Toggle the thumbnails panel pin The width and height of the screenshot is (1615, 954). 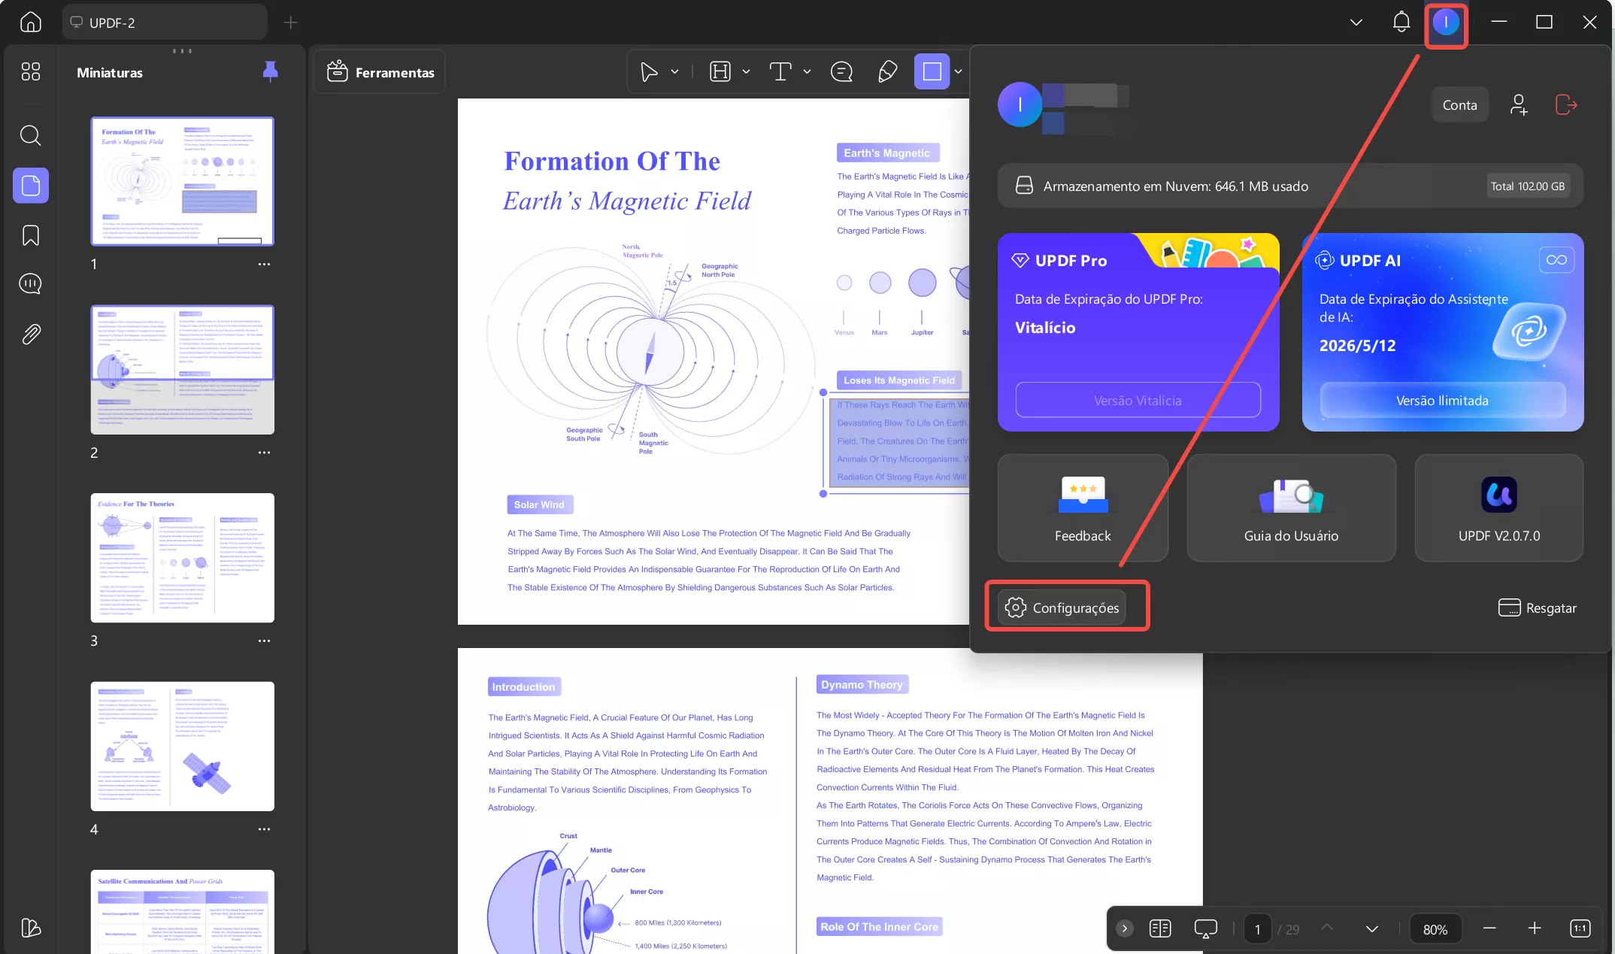click(270, 71)
